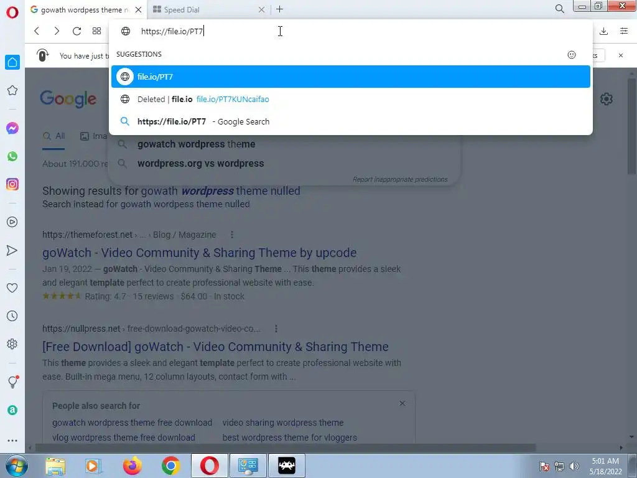Click 'vlog wordpress theme free download' suggestion
The height and width of the screenshot is (478, 637).
point(124,438)
